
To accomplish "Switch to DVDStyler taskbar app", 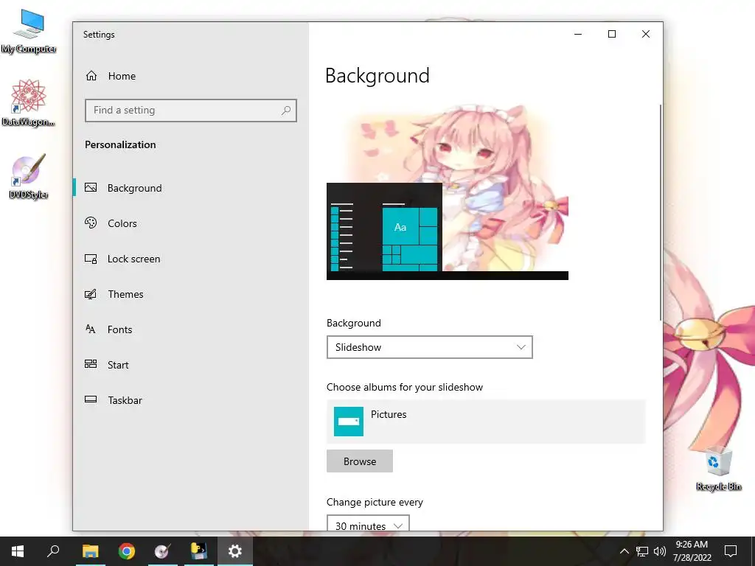I will [163, 551].
